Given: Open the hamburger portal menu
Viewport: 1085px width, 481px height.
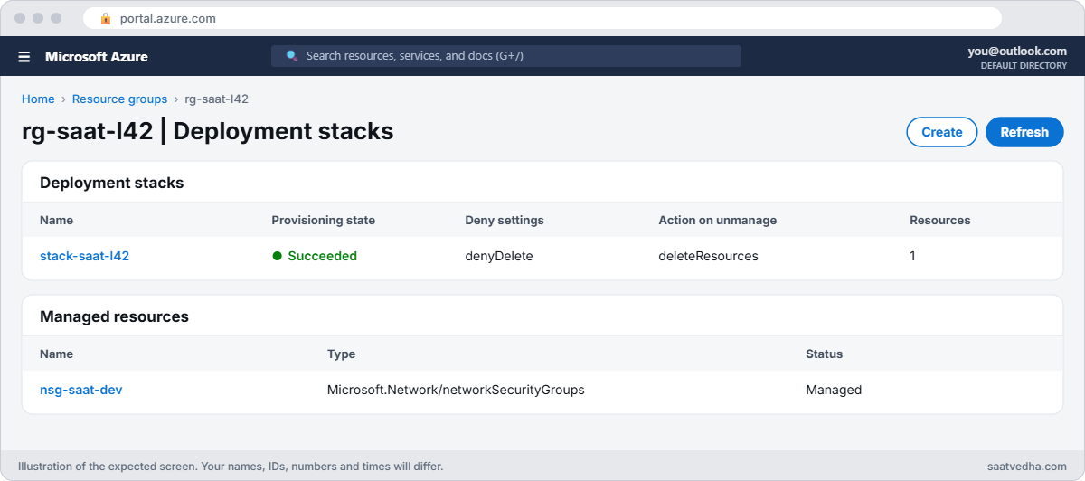Looking at the screenshot, I should coord(24,57).
